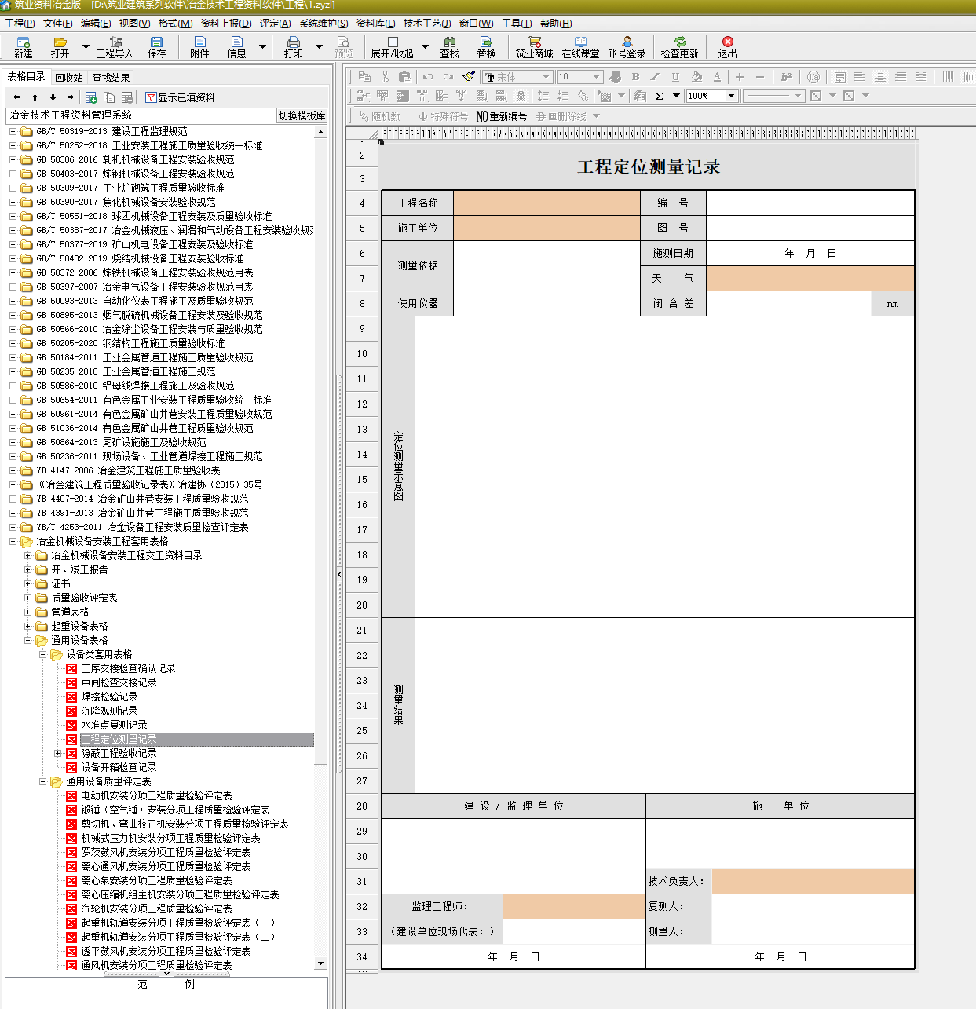This screenshot has height=1009, width=976.
Task: Expand the 质量验收评定表 folder
Action: (x=27, y=598)
